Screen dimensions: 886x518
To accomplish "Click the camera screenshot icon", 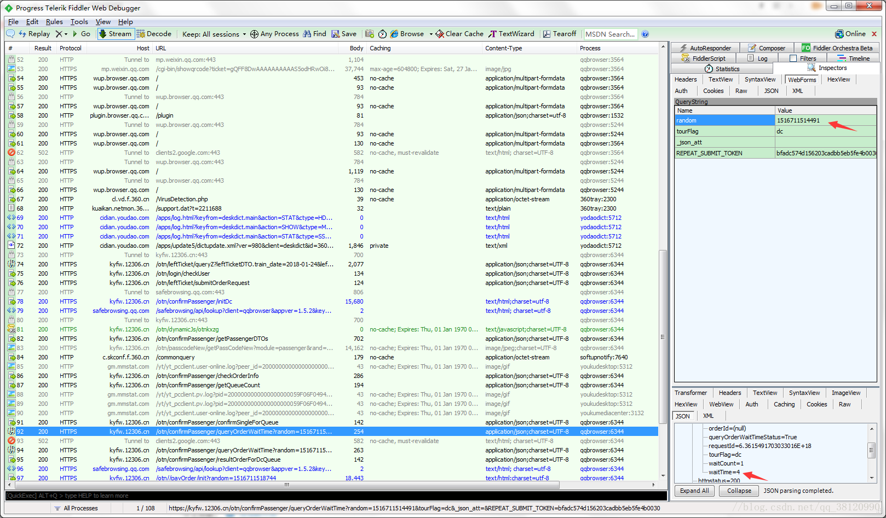I will coord(370,34).
